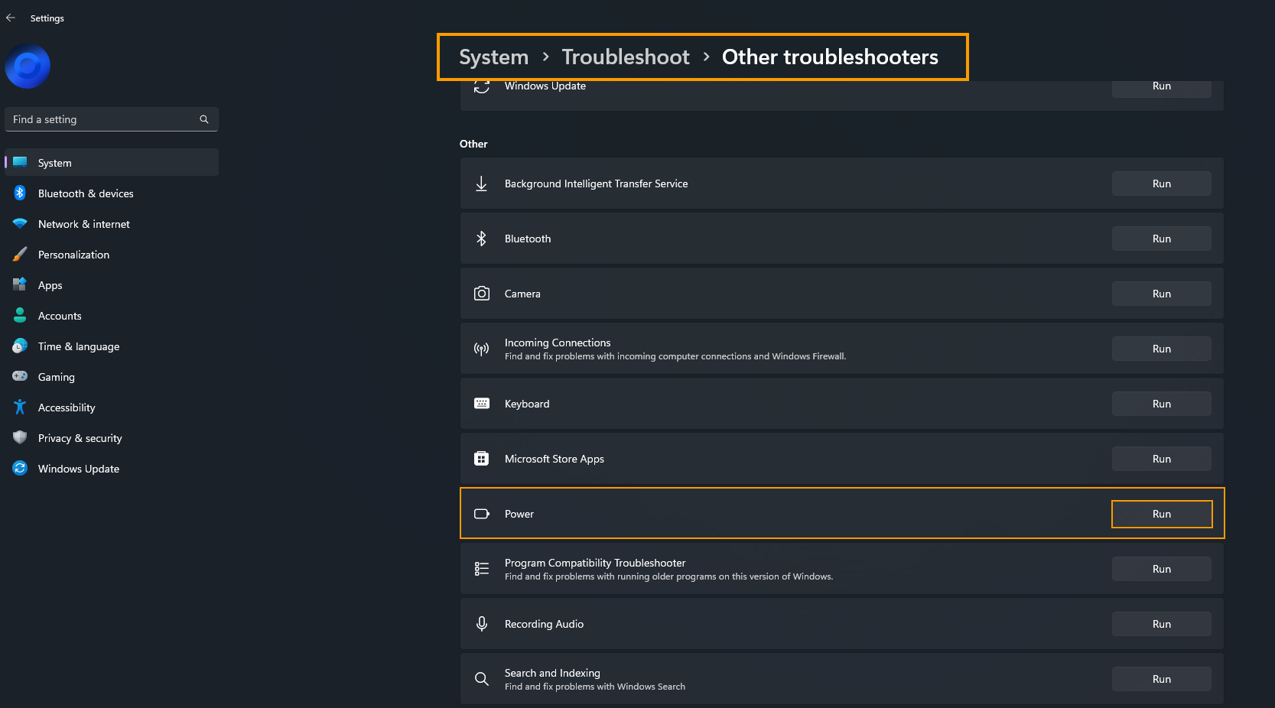Screen dimensions: 1275x708
Task: Click the Other section heading
Action: point(473,144)
